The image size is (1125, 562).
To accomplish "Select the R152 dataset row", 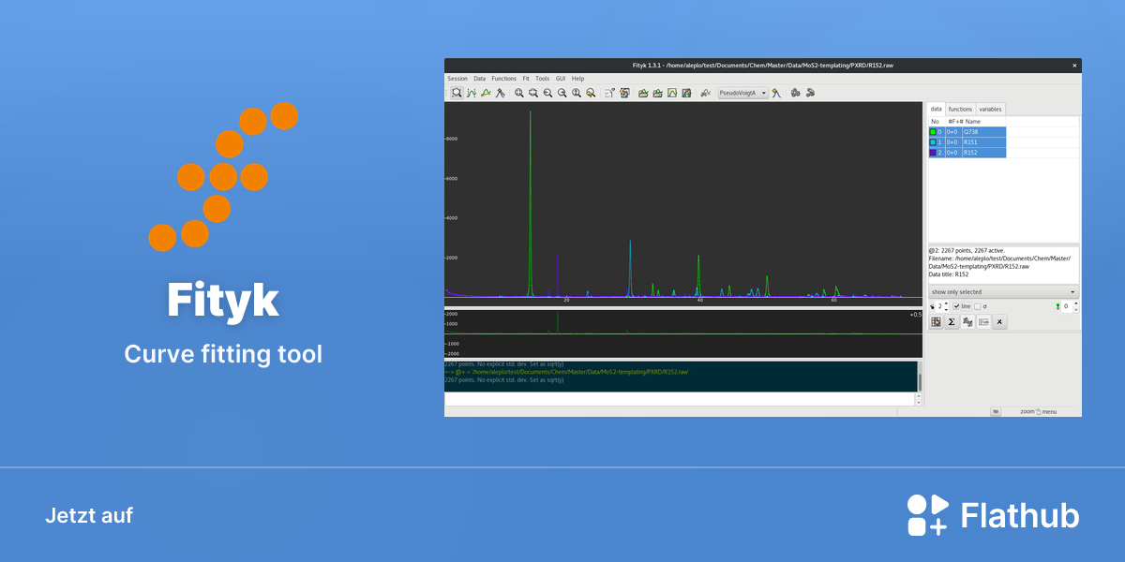I will pyautogui.click(x=967, y=153).
